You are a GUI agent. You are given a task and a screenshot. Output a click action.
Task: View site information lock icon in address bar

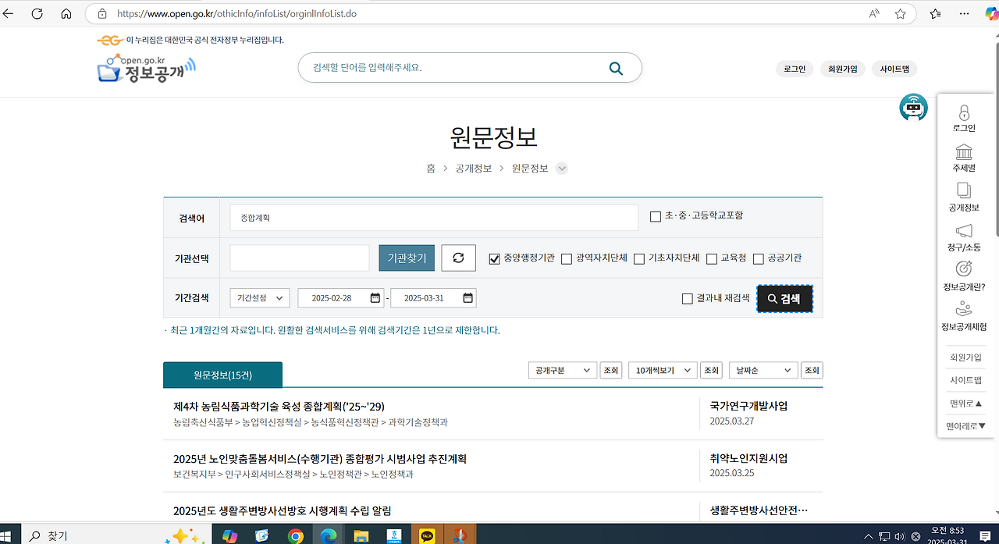101,13
